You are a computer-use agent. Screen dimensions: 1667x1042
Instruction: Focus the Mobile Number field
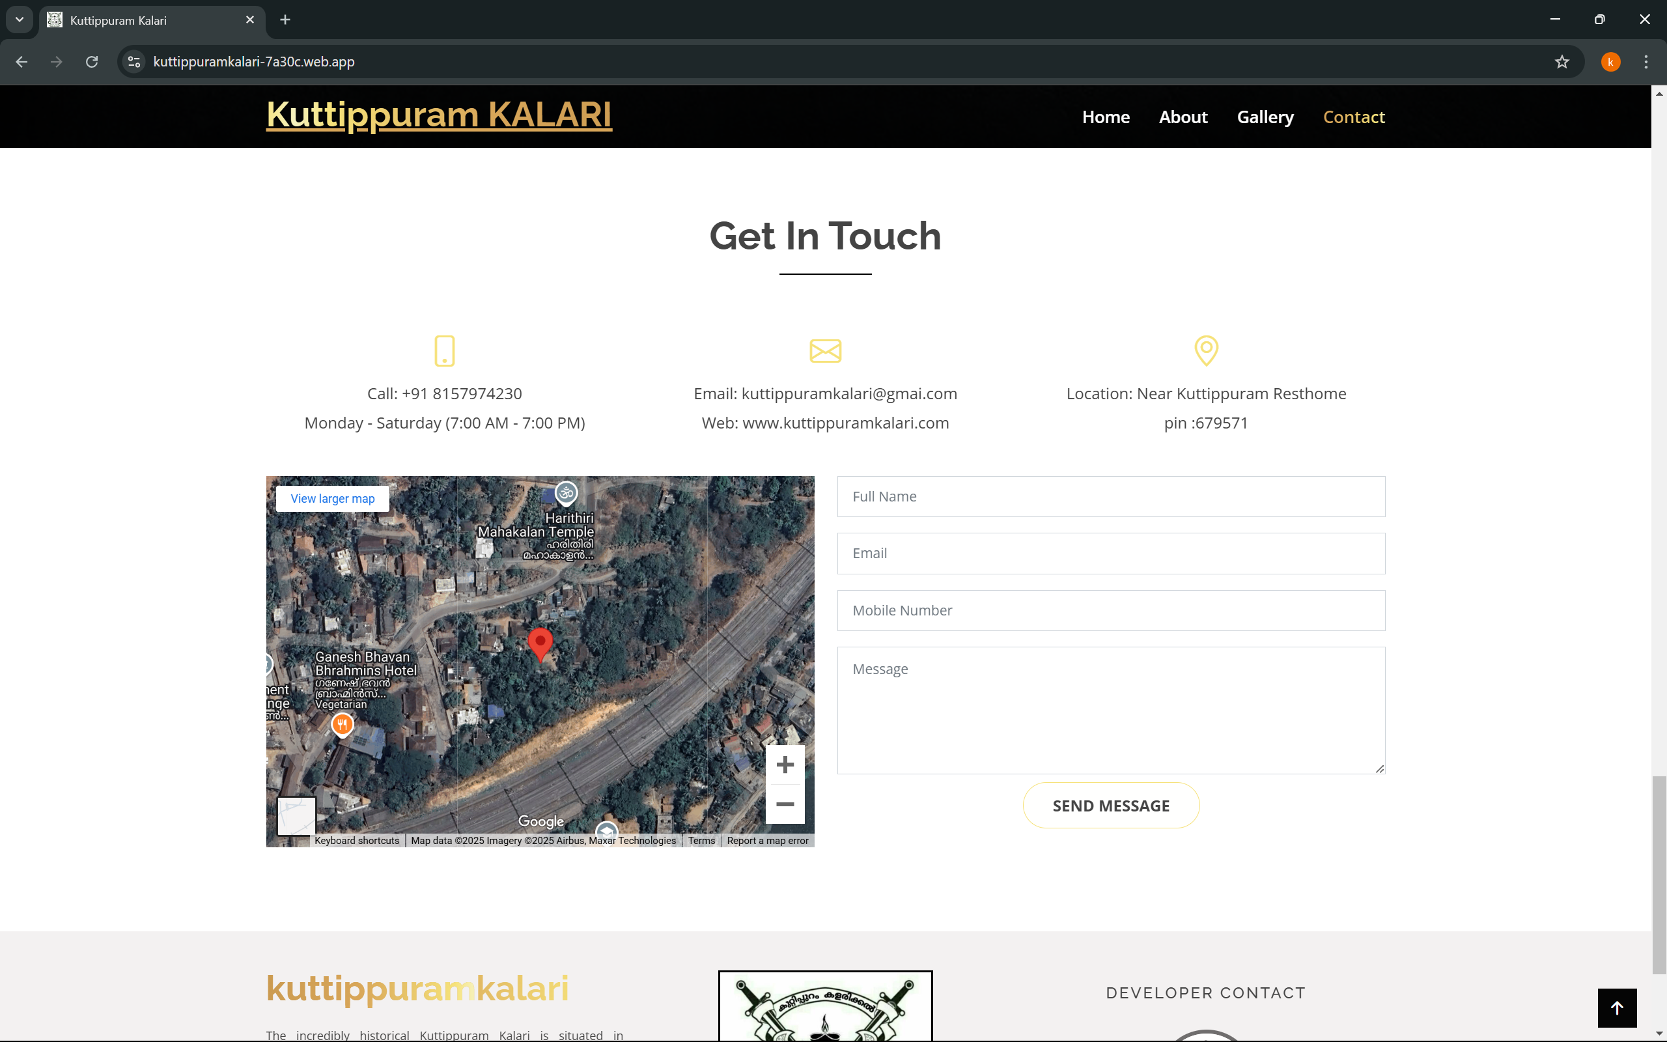[1111, 611]
